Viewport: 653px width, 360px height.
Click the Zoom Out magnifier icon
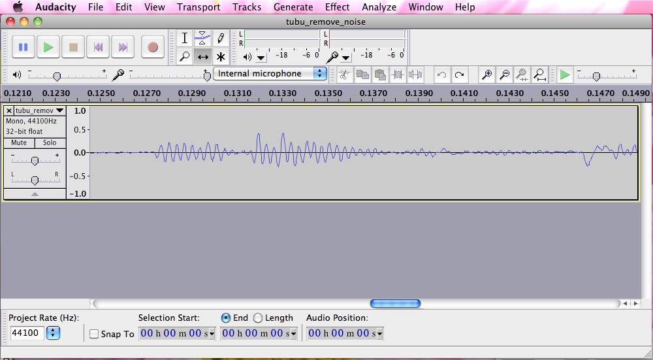coord(504,74)
